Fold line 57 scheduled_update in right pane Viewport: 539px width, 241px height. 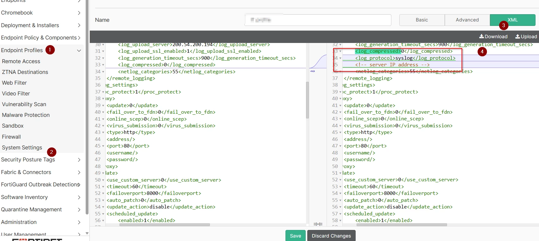tap(340, 214)
